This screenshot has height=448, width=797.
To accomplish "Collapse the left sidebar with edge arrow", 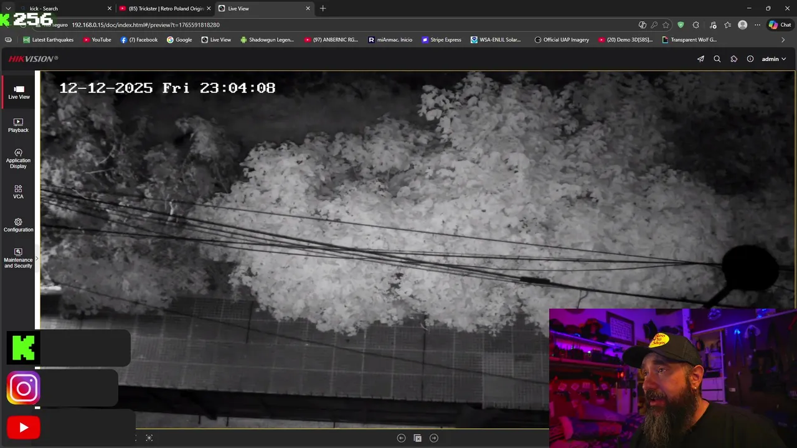I will point(37,258).
